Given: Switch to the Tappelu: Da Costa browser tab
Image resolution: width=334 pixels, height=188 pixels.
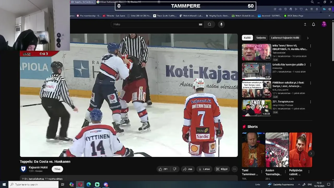Looking at the screenshot, I should coord(82,2).
